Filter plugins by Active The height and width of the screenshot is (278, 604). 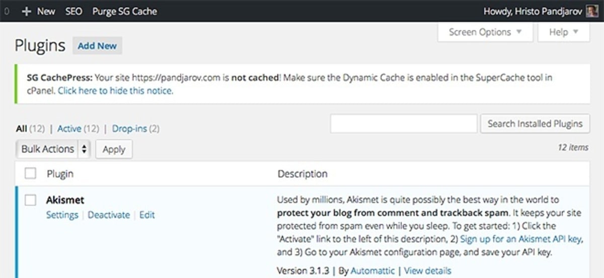coord(69,129)
